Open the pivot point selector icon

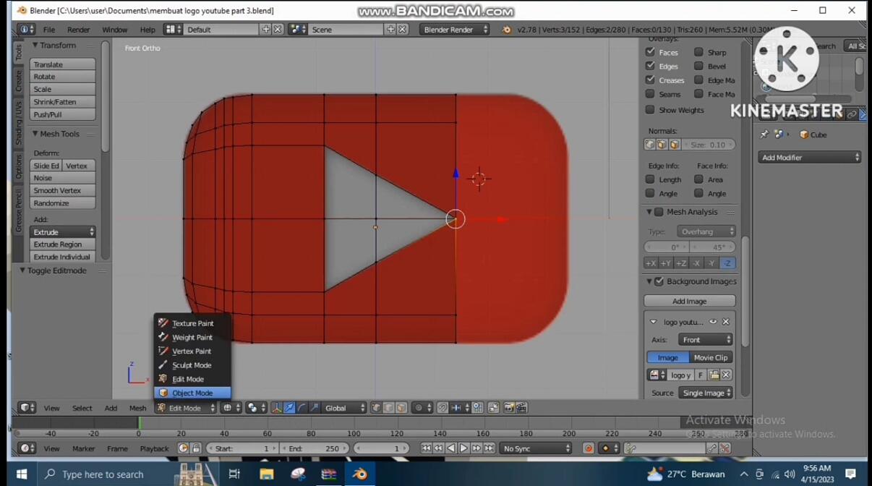[x=256, y=408]
